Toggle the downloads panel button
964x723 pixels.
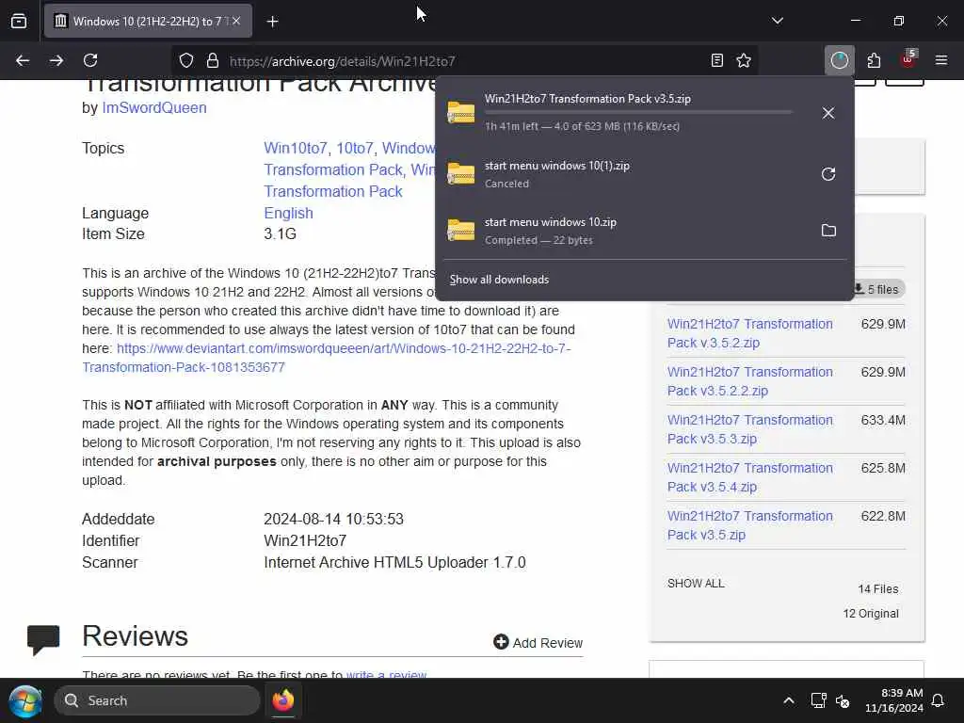(839, 61)
